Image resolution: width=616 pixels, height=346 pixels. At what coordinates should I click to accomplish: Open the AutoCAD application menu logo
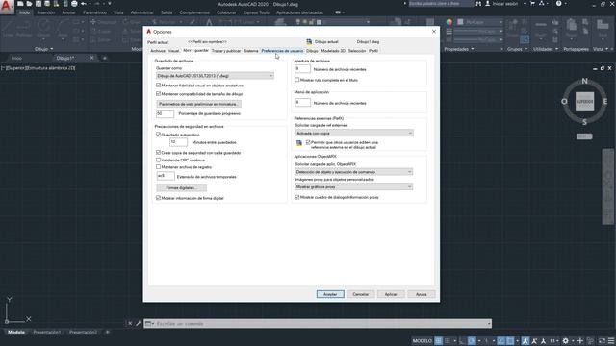(7, 7)
